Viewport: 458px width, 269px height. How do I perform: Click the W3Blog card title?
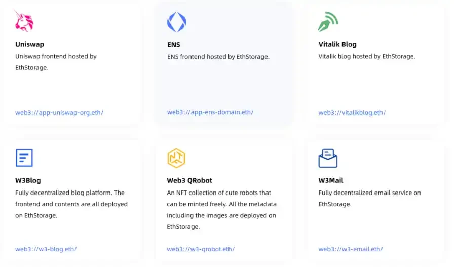click(28, 180)
